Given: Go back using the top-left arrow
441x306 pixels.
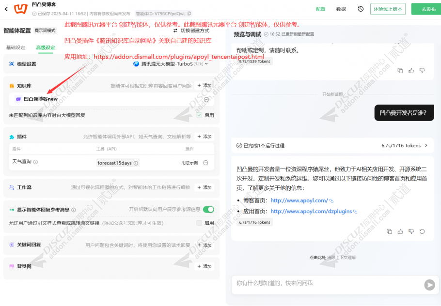Looking at the screenshot, I should (x=6, y=9).
